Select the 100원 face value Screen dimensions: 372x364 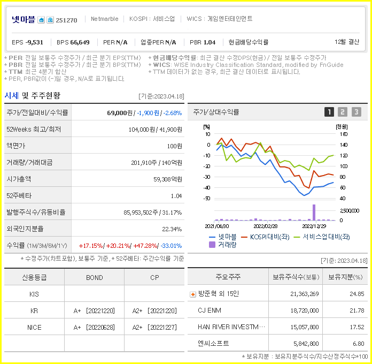tap(175, 146)
